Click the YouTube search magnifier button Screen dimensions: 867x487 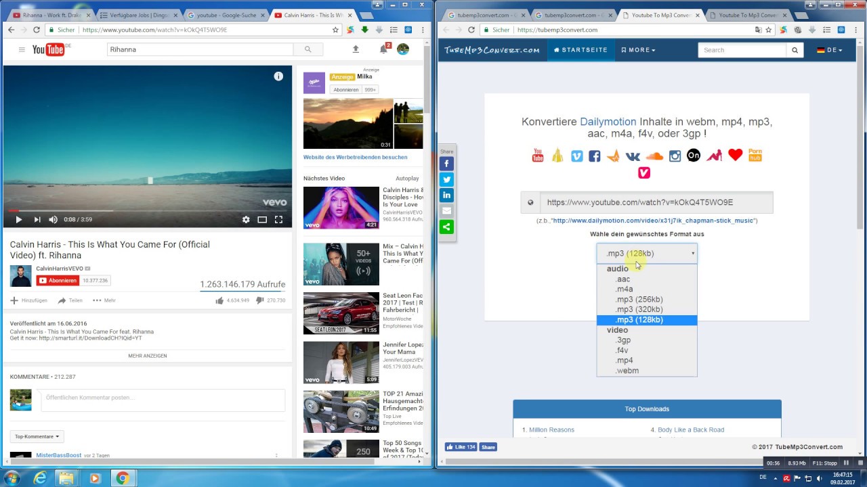coord(308,49)
